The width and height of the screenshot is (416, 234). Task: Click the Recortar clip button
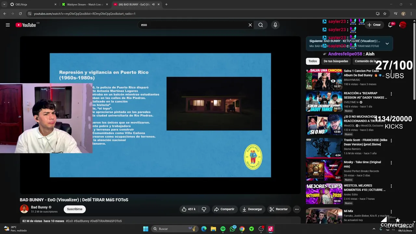click(x=279, y=209)
